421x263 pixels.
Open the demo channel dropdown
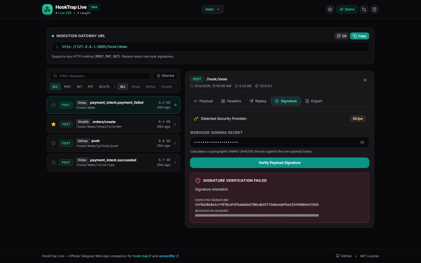(x=213, y=9)
